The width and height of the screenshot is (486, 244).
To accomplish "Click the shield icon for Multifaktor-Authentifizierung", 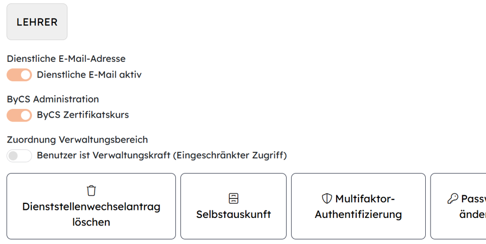I will click(327, 198).
